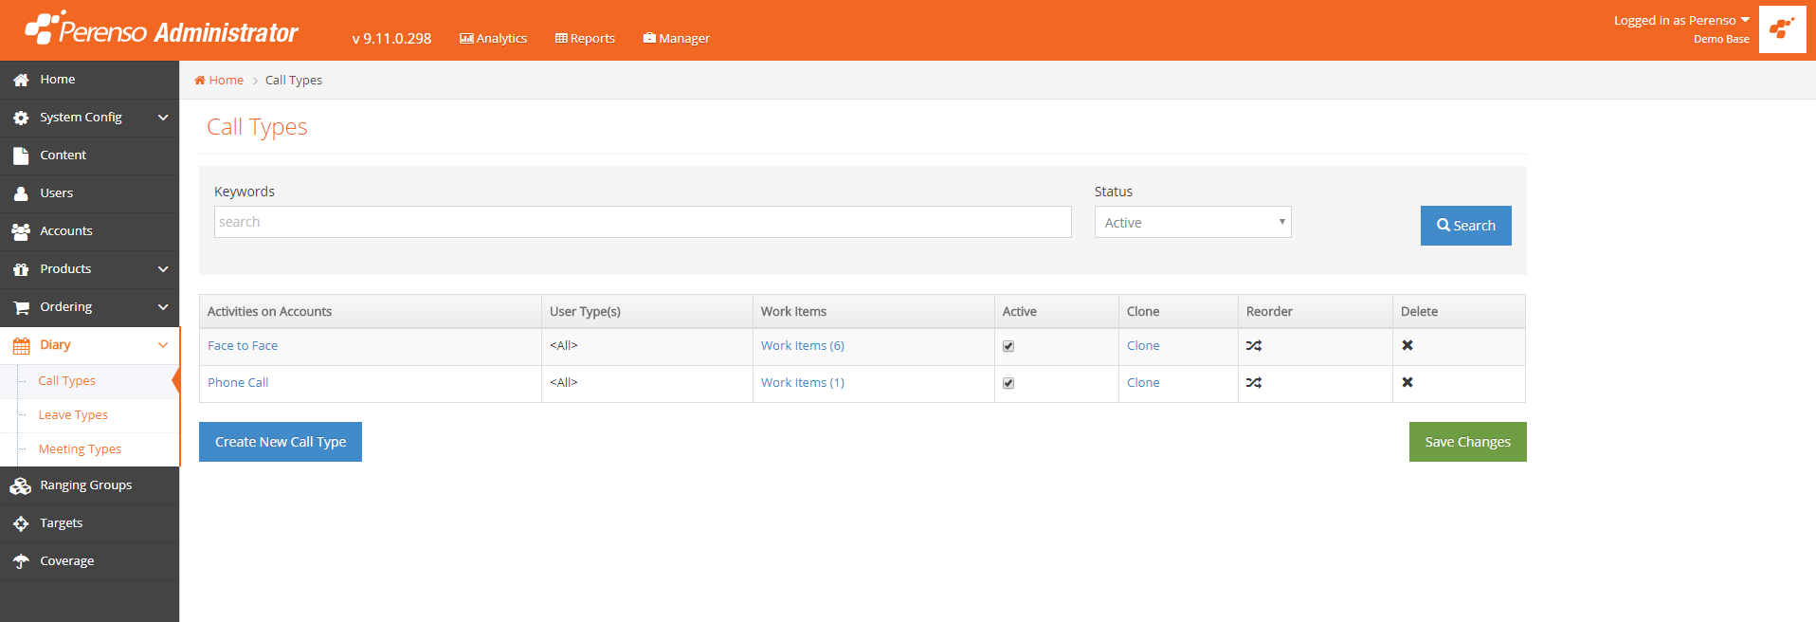Screen dimensions: 1816x622
Task: Click the Products gift icon
Action: click(21, 270)
